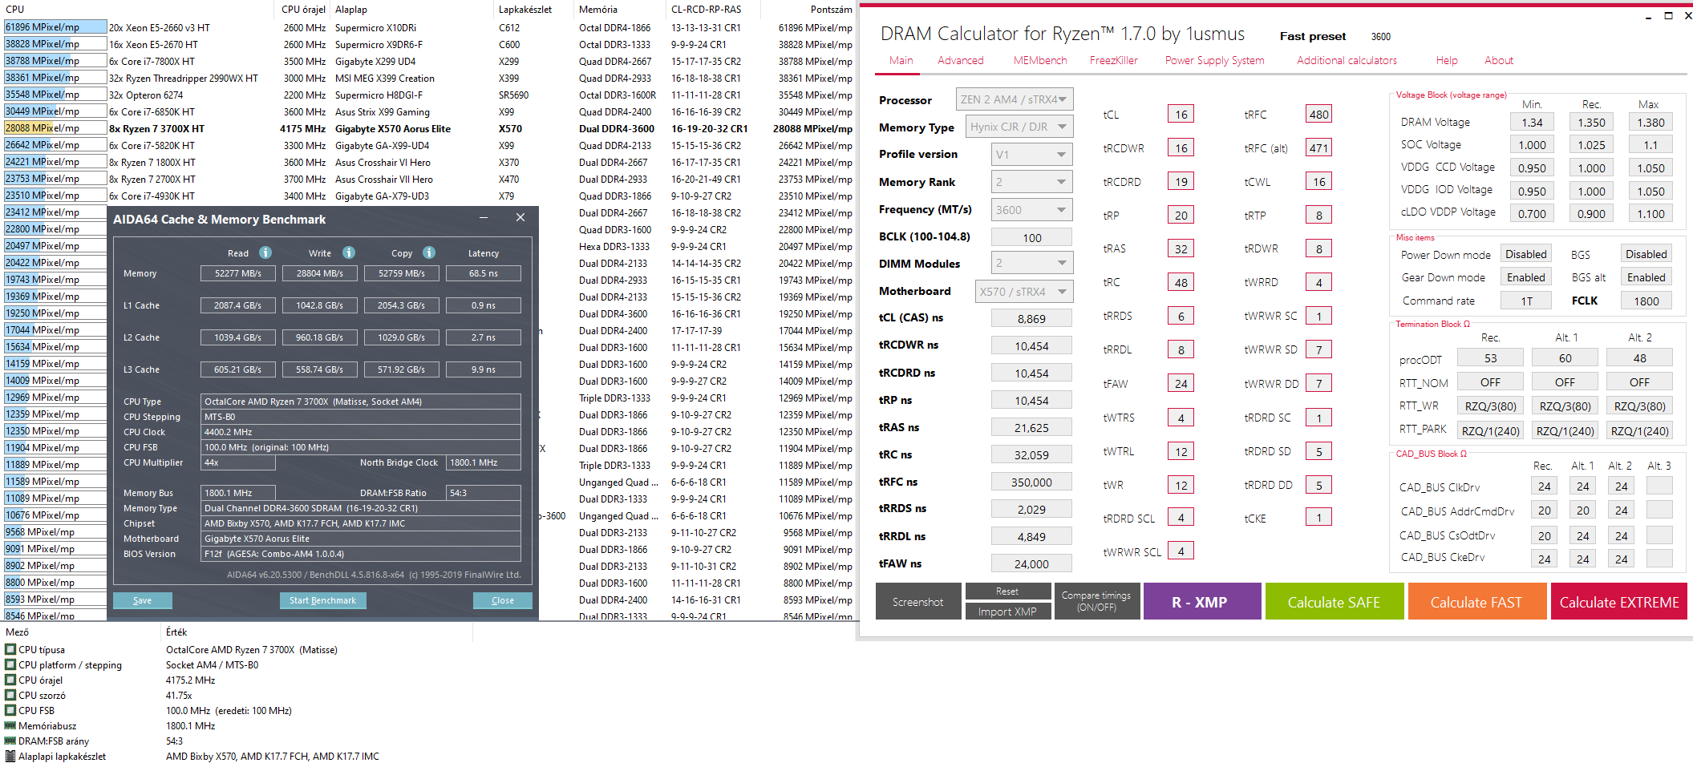Open the Additional calculators tab
Viewport: 1693px width, 767px height.
click(x=1347, y=60)
